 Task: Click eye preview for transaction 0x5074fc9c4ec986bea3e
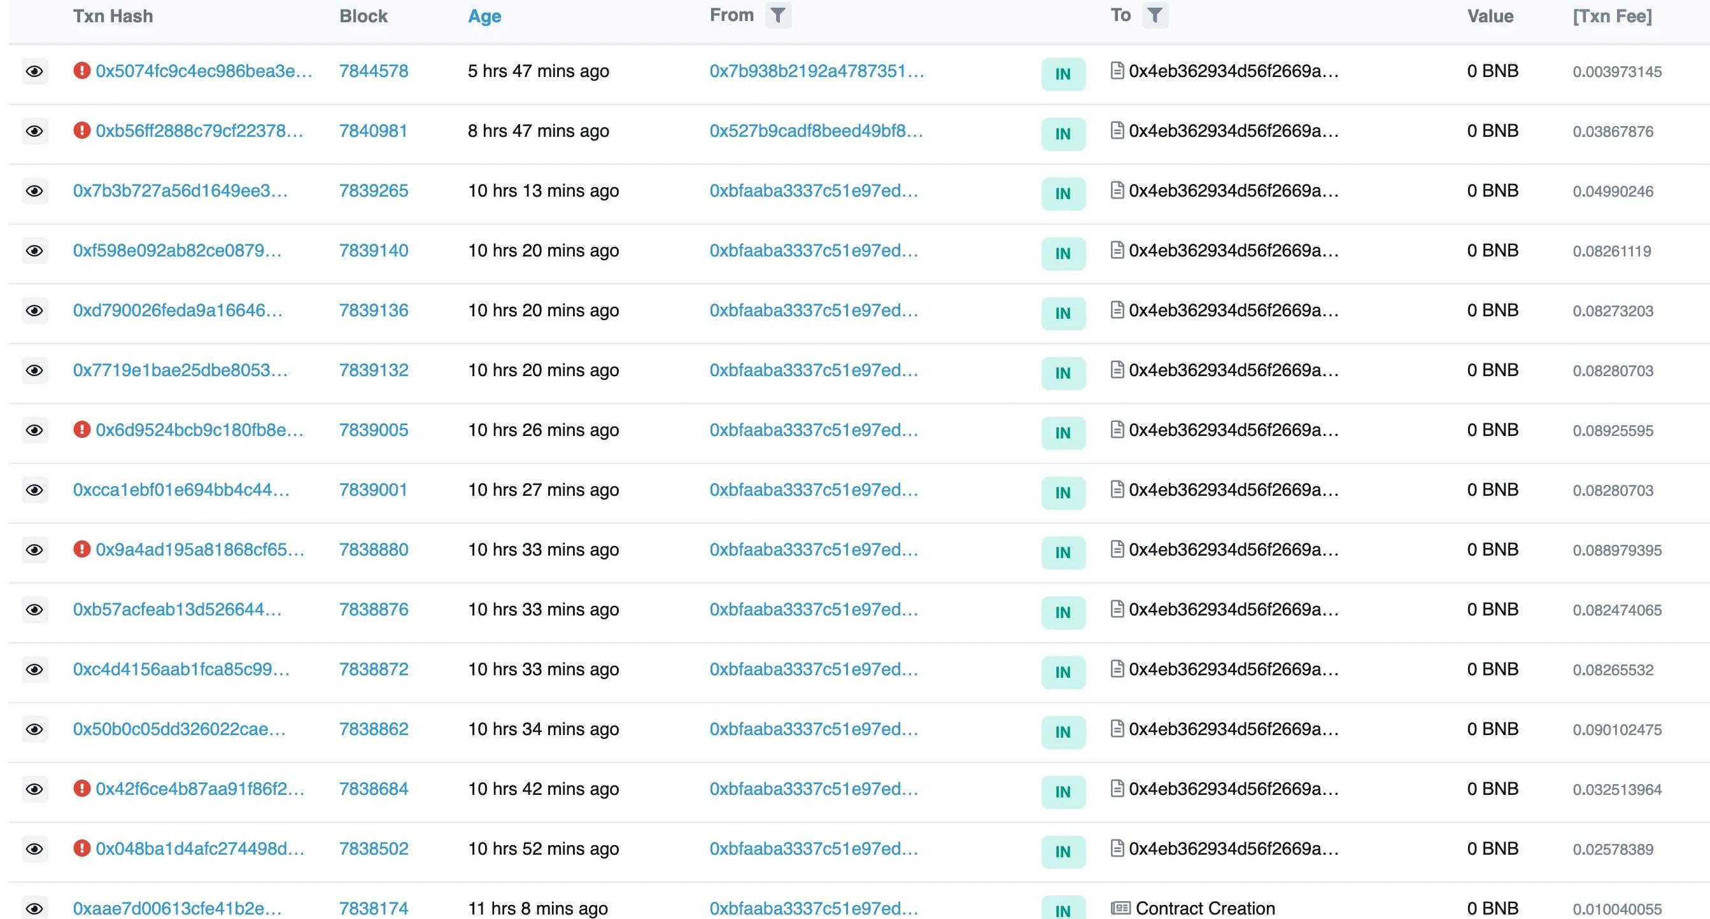point(34,71)
